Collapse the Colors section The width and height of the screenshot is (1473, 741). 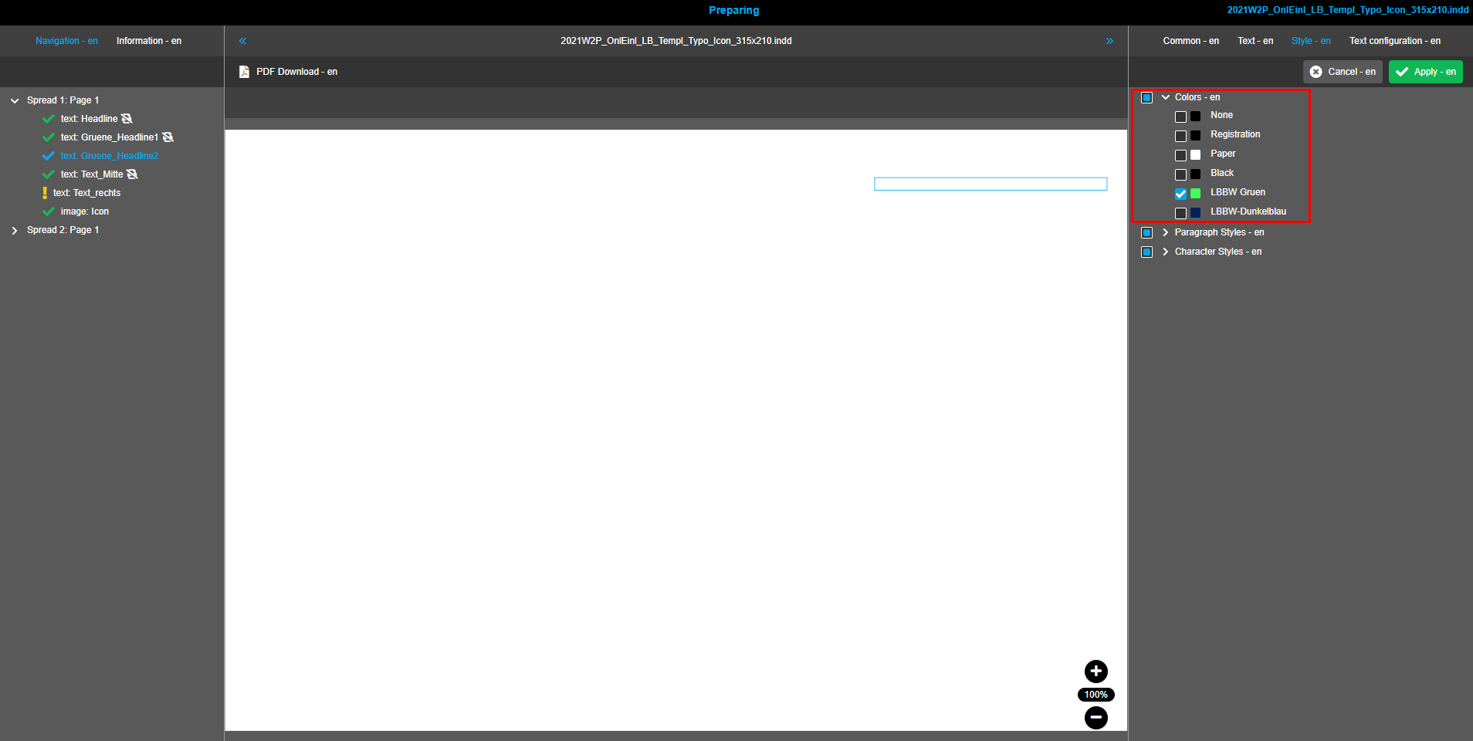click(1166, 97)
